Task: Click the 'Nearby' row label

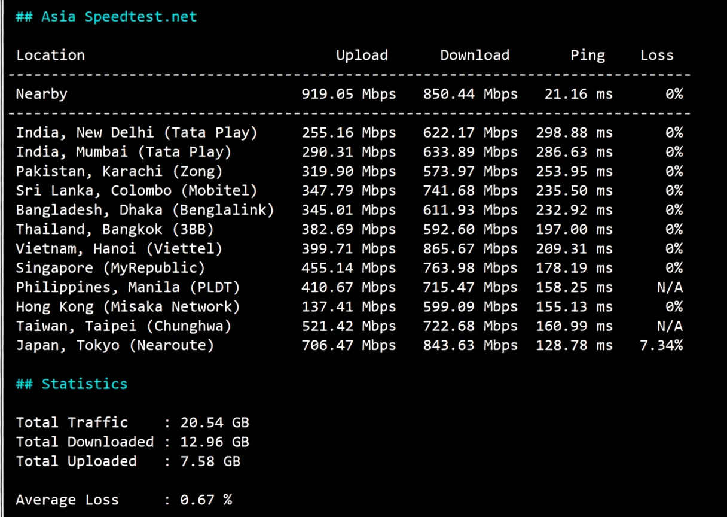Action: click(41, 95)
